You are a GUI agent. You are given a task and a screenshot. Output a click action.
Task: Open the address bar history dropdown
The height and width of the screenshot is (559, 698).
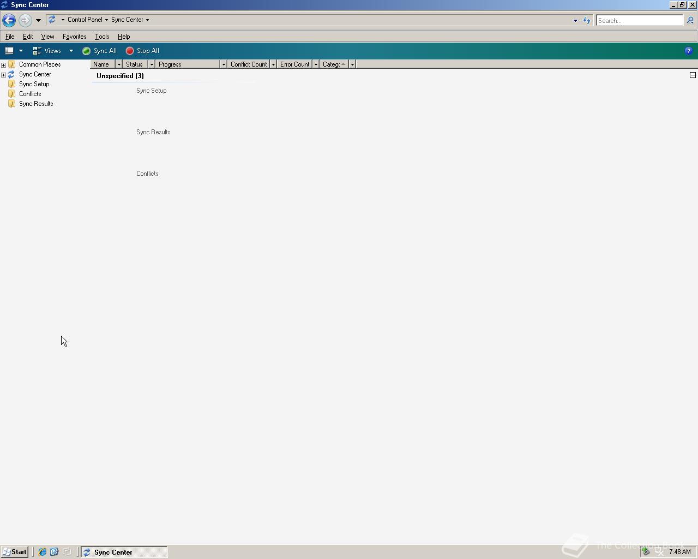pos(575,21)
